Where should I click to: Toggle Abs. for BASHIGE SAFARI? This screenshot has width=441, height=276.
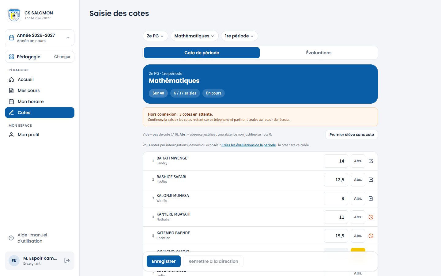point(358,180)
